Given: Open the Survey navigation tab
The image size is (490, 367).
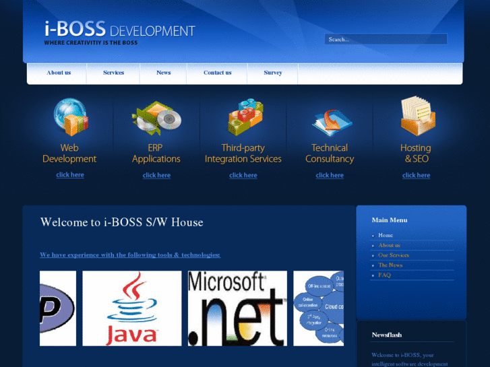Looking at the screenshot, I should tap(273, 73).
